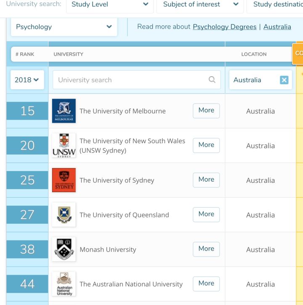This screenshot has width=303, height=305.
Task: Click rank number 38
Action: (x=27, y=249)
